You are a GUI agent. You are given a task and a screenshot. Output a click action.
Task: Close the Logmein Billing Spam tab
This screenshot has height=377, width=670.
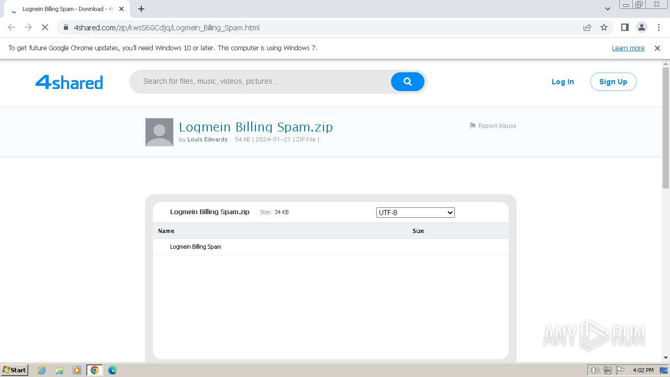coord(121,9)
